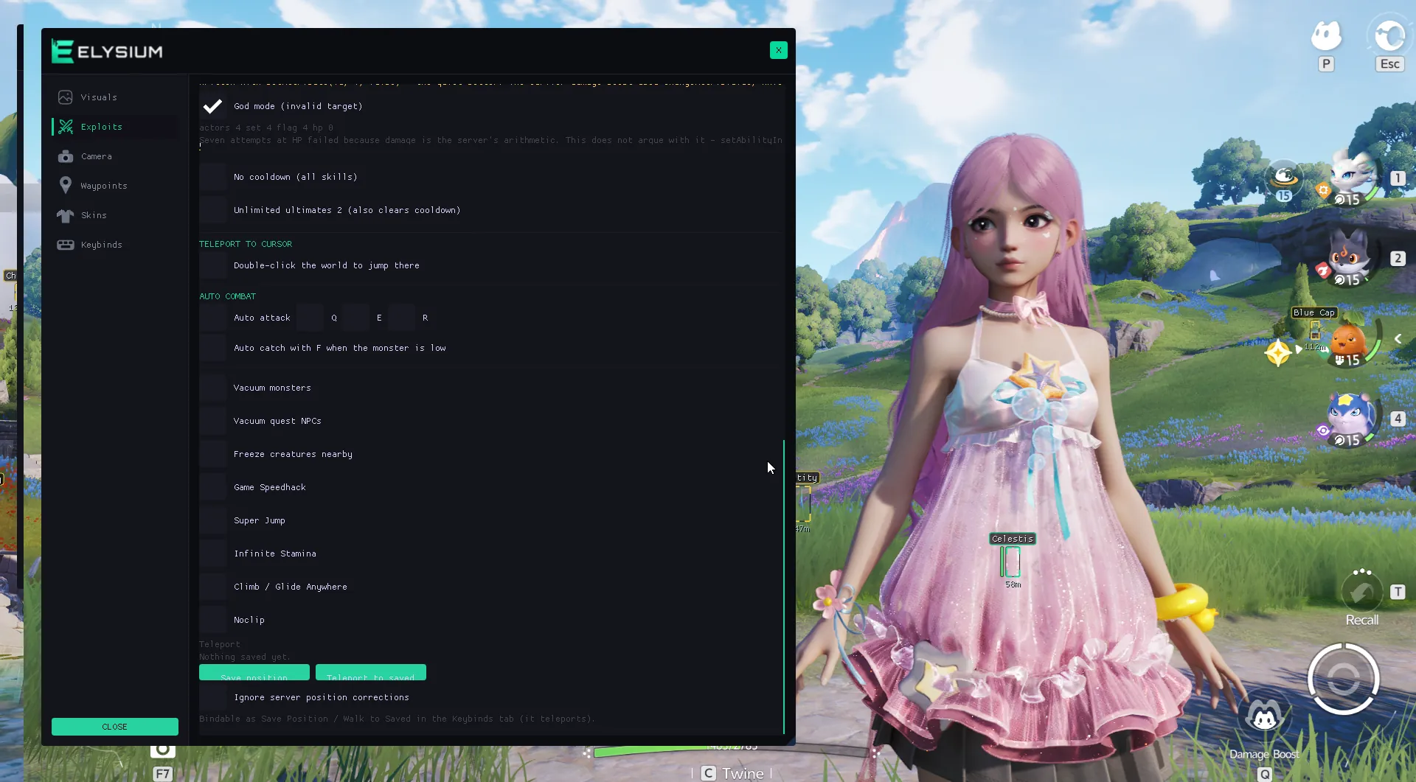This screenshot has width=1416, height=782.
Task: Select party pet slot 1
Action: (x=1352, y=178)
